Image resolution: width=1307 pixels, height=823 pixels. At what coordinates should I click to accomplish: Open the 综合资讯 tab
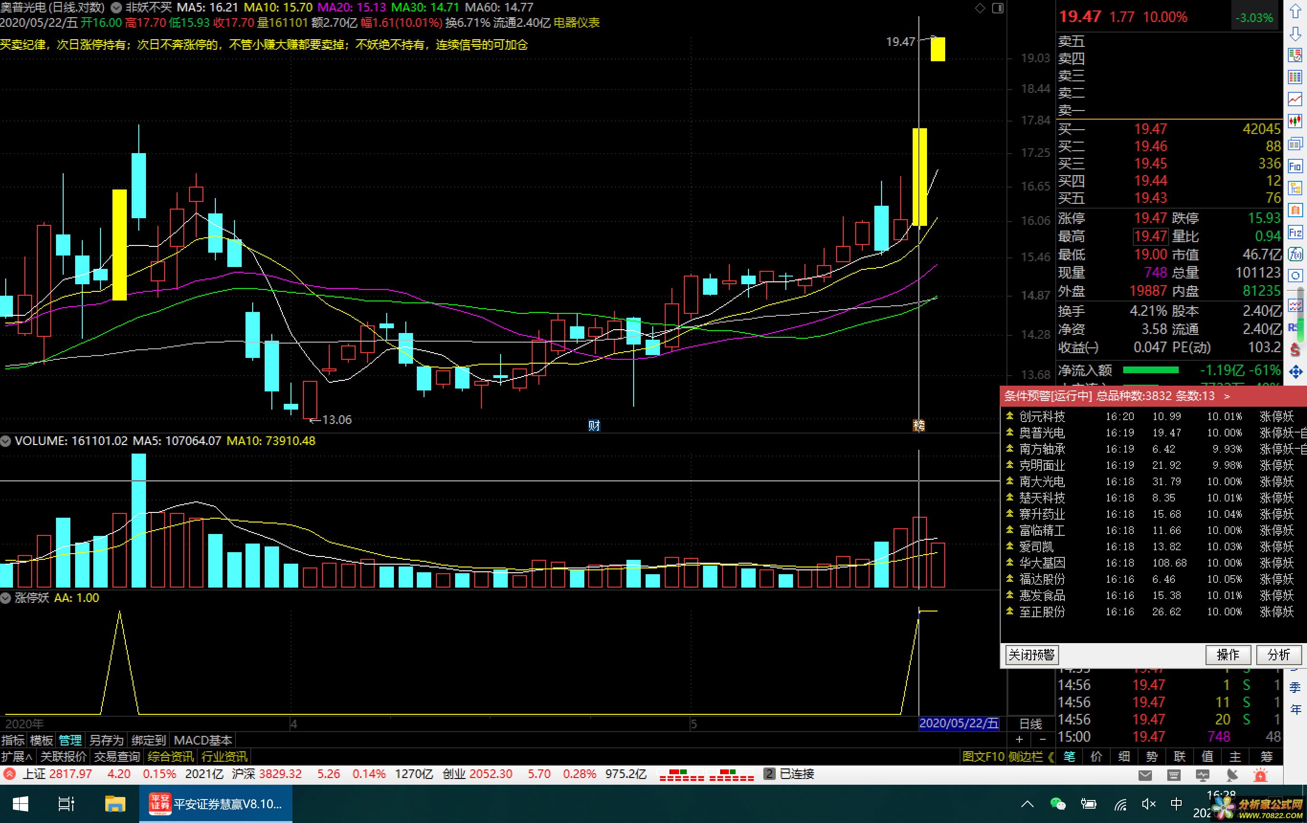[170, 756]
